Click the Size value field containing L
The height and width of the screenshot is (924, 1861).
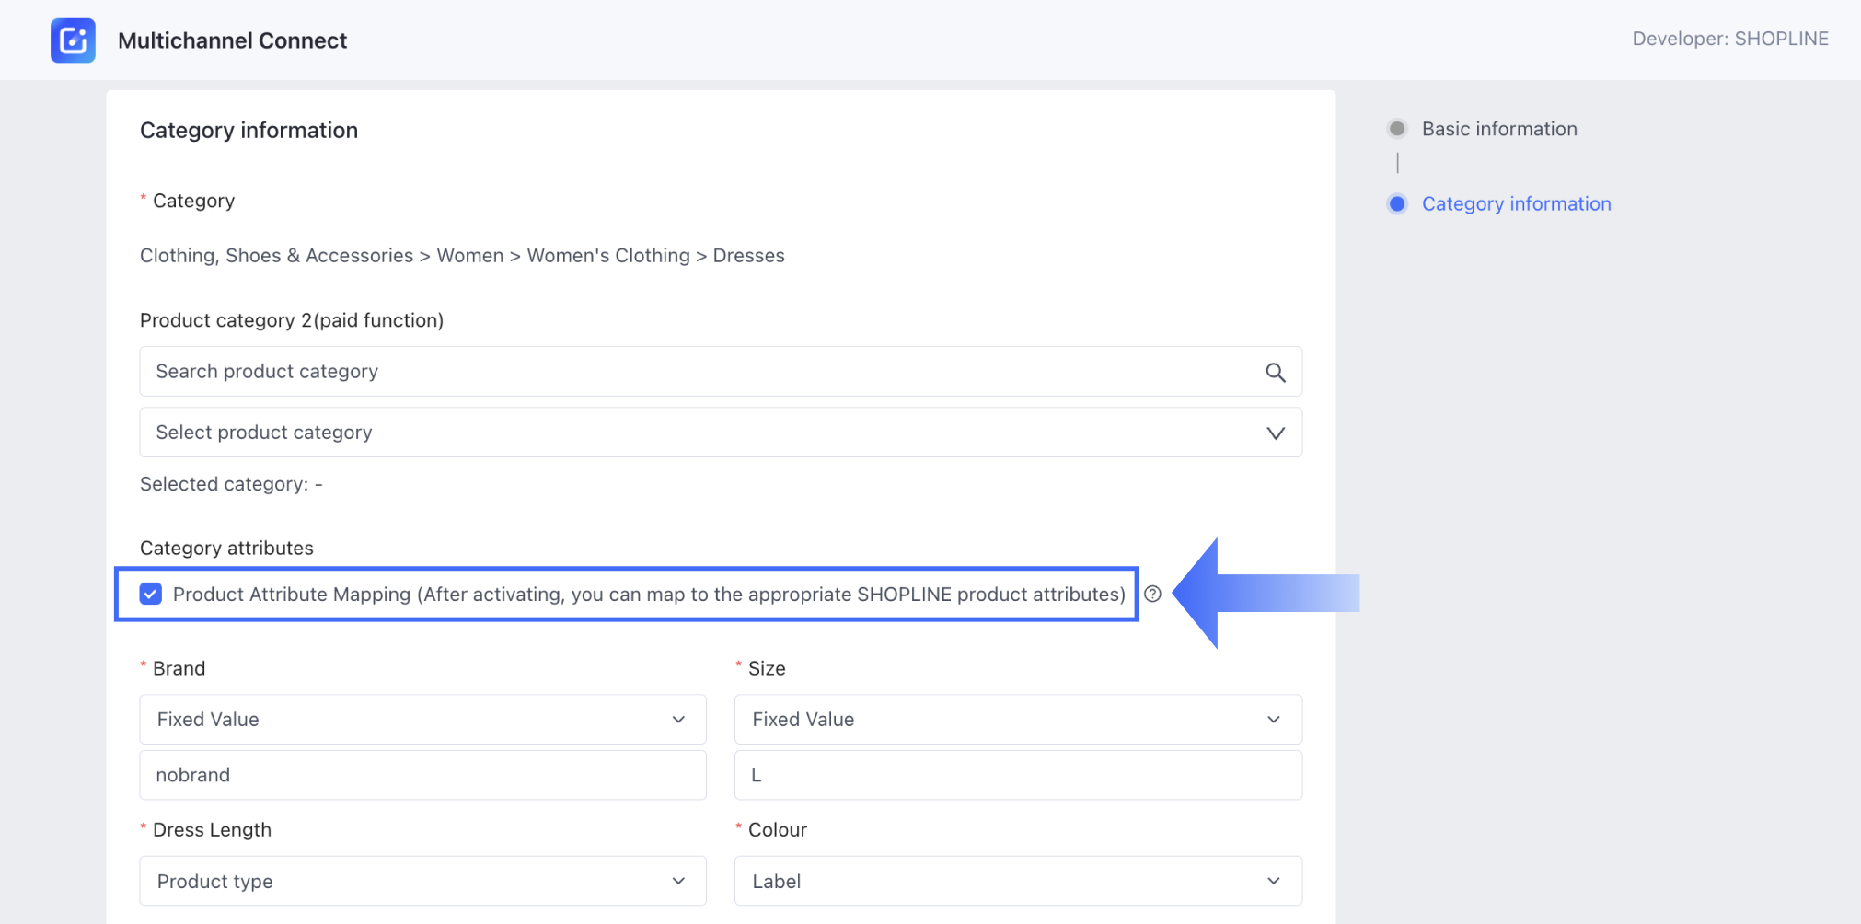pyautogui.click(x=1018, y=775)
